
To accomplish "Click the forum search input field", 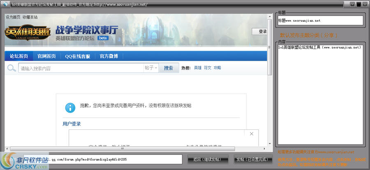I will 81,68.
